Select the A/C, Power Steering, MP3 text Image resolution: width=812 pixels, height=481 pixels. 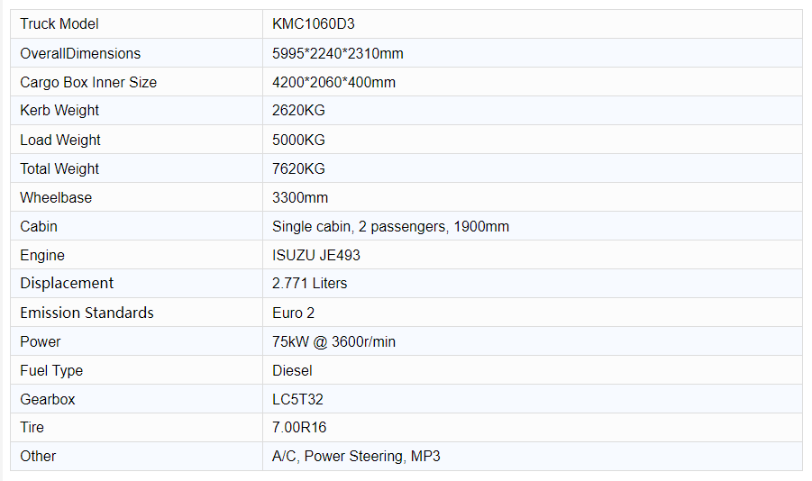tap(356, 456)
